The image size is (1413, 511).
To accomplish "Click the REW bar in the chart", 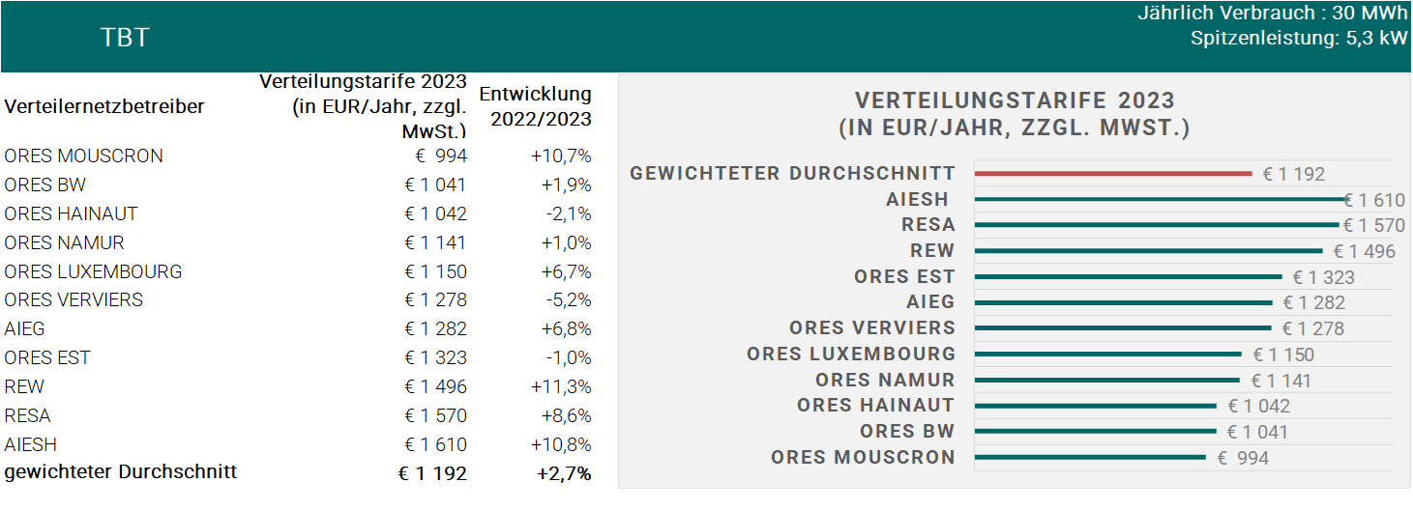I will click(x=1148, y=251).
